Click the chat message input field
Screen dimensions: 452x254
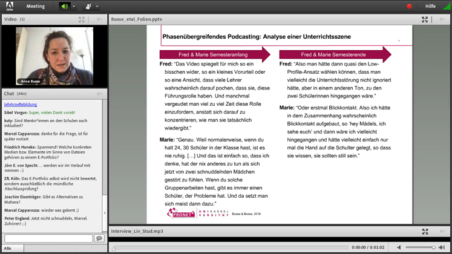point(48,239)
